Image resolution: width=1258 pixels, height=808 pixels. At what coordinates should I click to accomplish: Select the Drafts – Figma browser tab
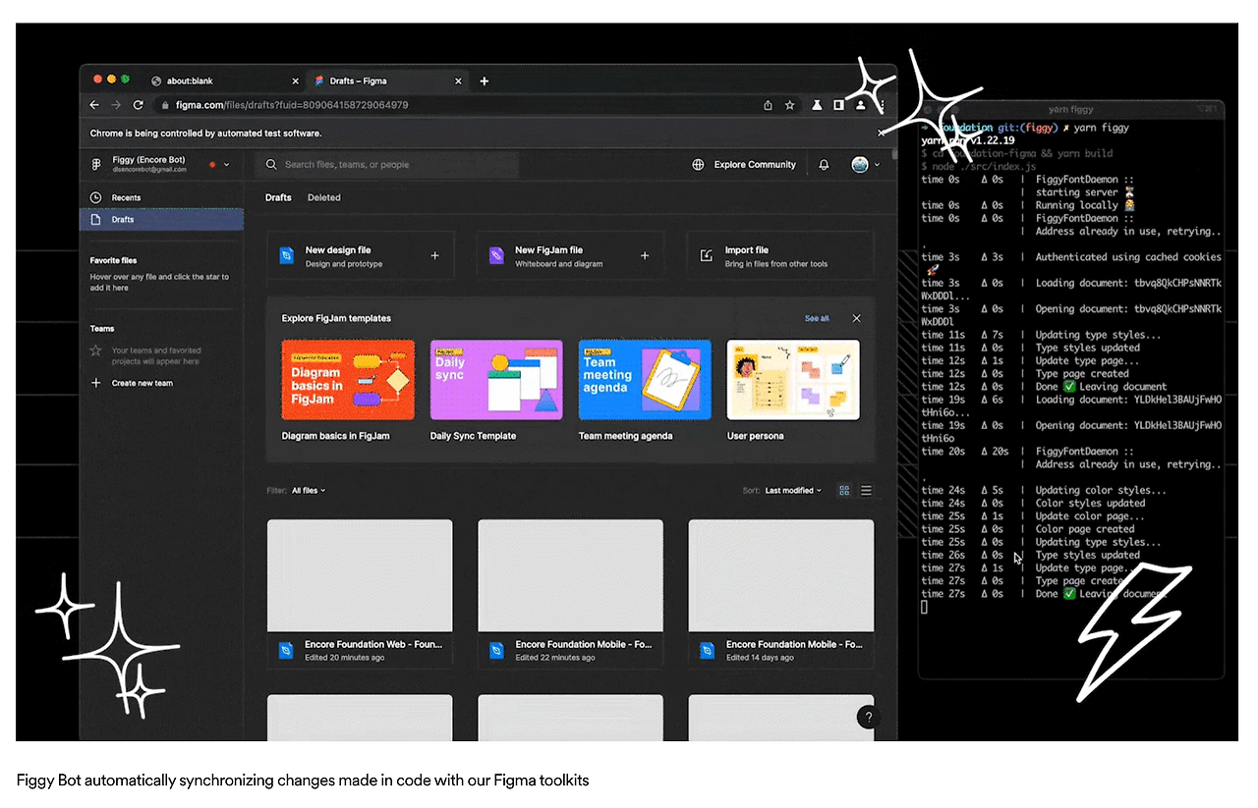pyautogui.click(x=387, y=81)
